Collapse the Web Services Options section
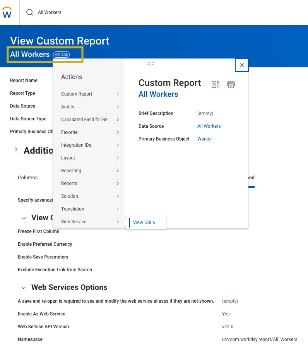The height and width of the screenshot is (346, 308). [23, 288]
